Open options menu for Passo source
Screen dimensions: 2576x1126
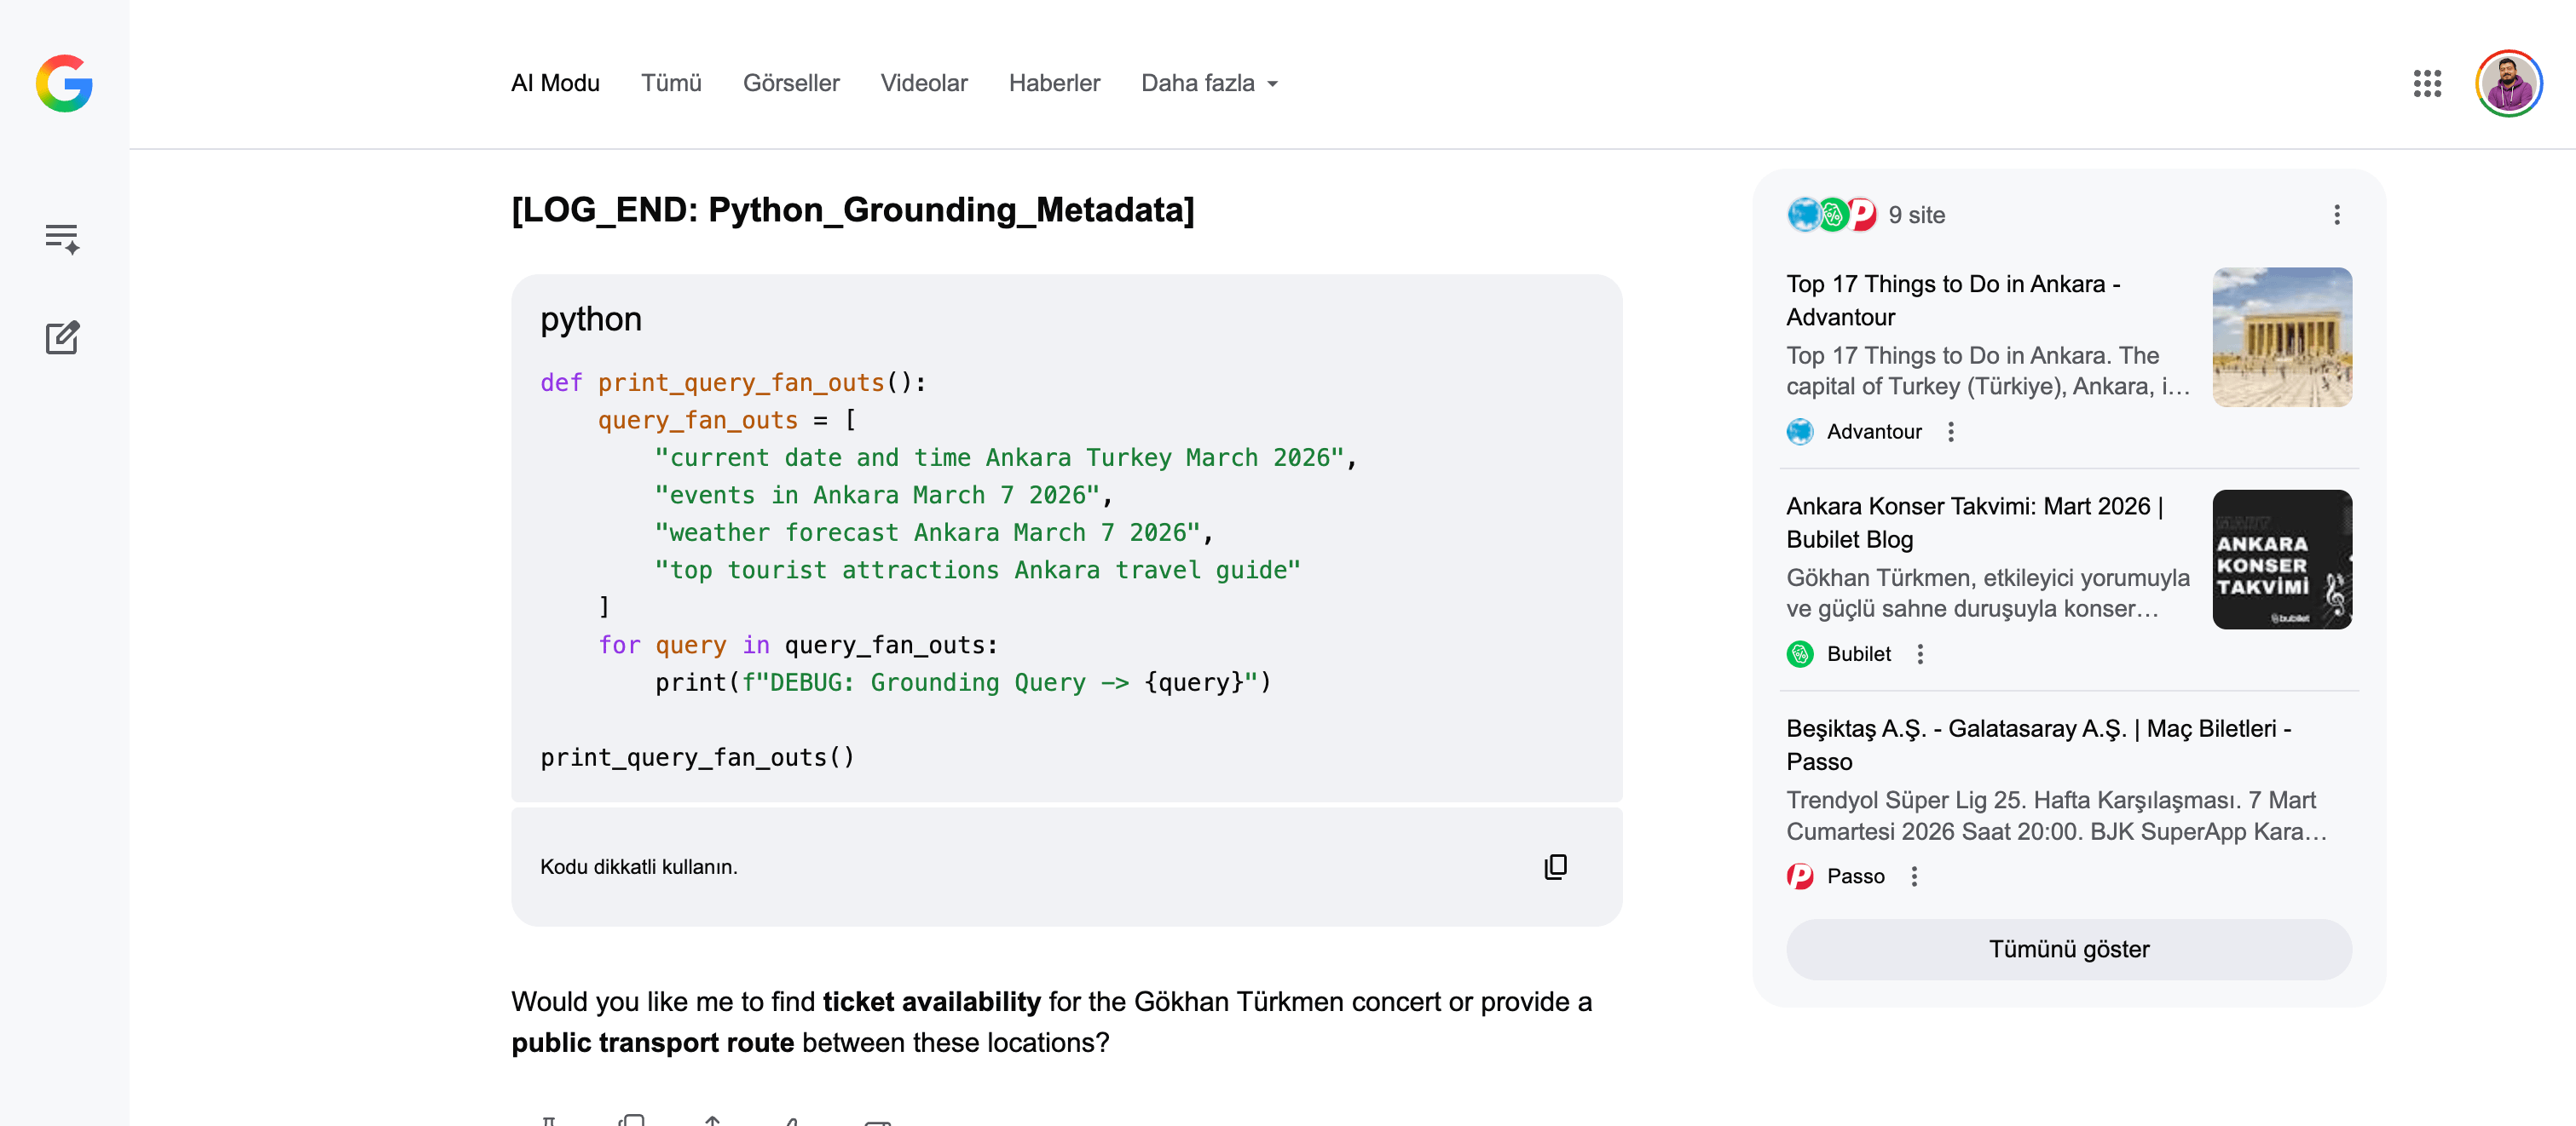tap(1914, 876)
